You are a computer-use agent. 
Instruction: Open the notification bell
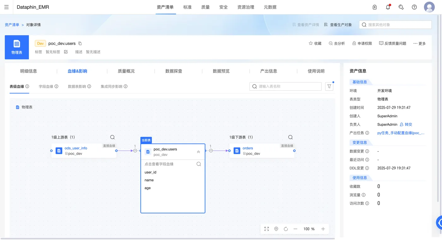(388, 7)
